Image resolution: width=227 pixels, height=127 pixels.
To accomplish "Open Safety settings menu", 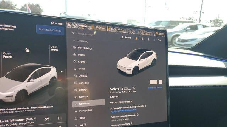I will [x=83, y=90].
